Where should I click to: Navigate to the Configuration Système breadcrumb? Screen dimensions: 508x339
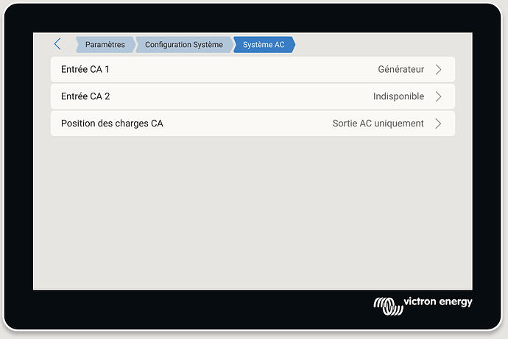tap(184, 45)
